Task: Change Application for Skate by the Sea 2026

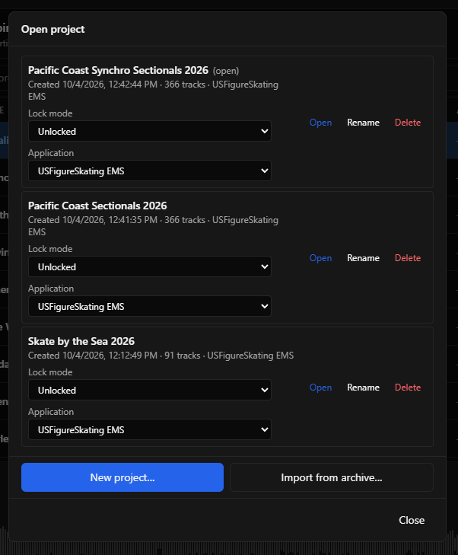Action: [150, 429]
